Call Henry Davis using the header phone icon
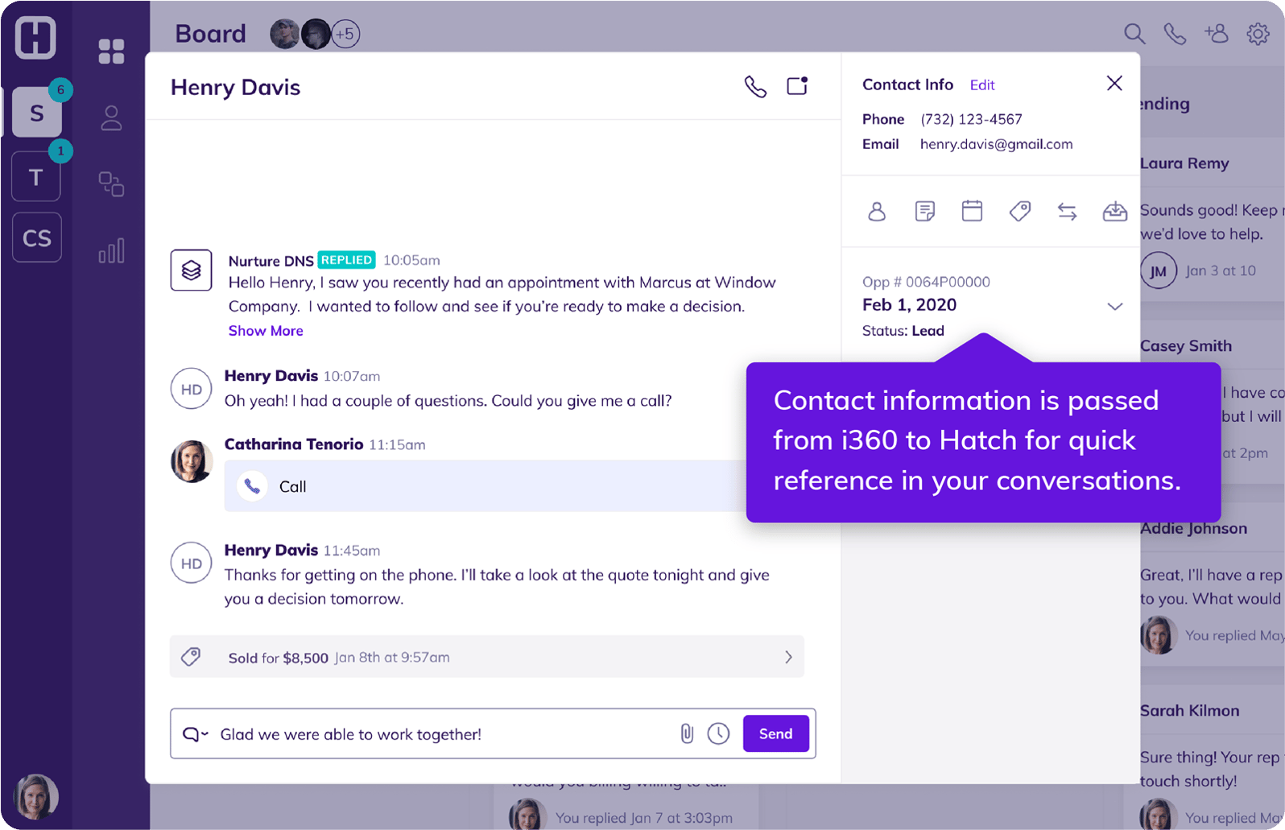 coord(754,86)
